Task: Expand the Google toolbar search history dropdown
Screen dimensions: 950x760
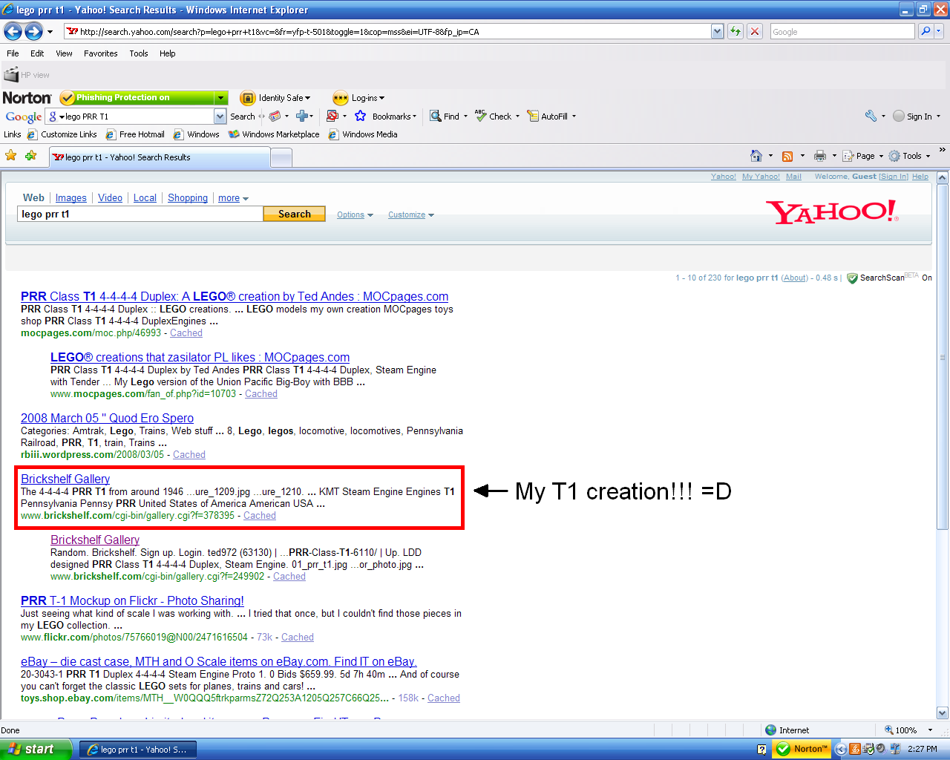Action: (220, 117)
